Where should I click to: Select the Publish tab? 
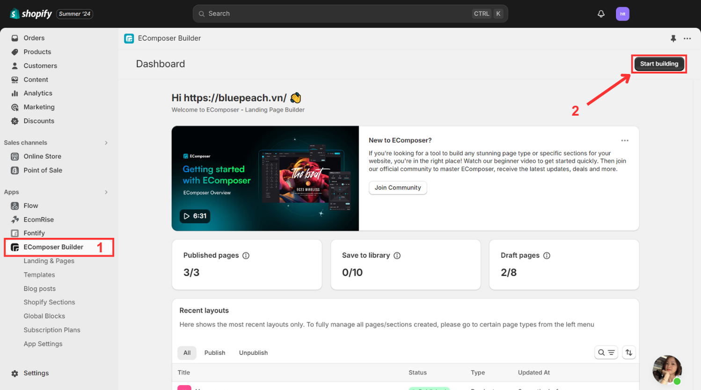(215, 353)
